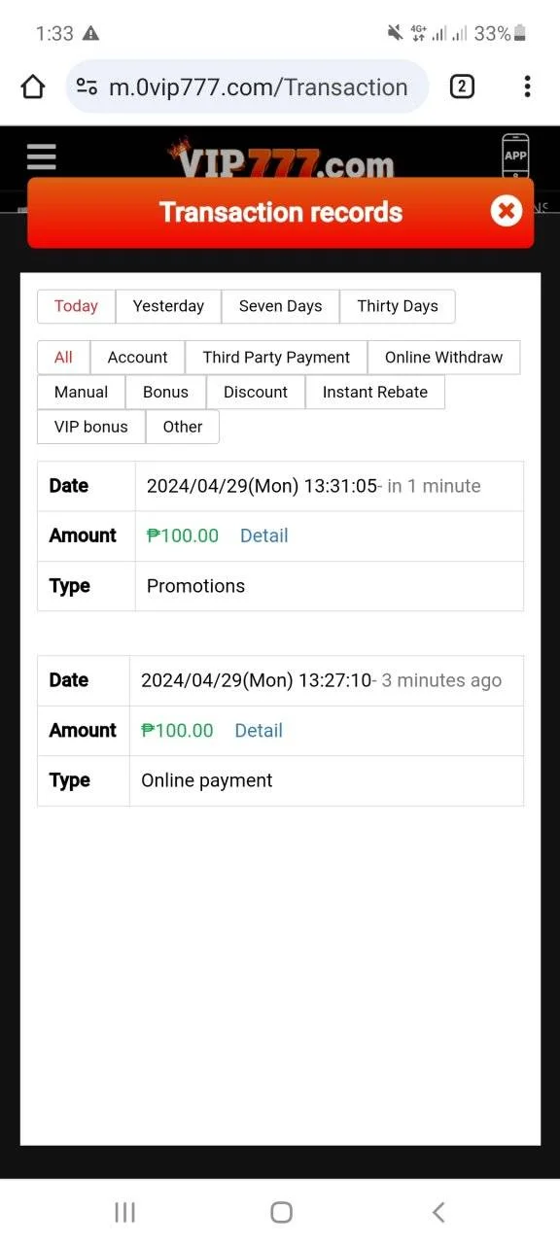
Task: Tap the site settings icon in address bar
Action: click(87, 87)
